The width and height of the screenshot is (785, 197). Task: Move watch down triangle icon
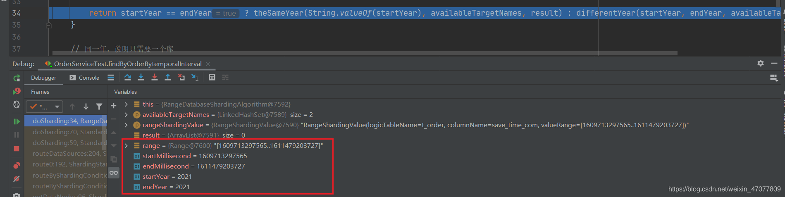[114, 146]
